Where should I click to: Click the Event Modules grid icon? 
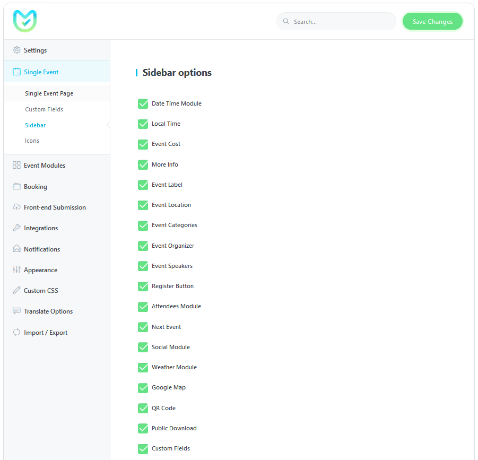click(x=16, y=165)
